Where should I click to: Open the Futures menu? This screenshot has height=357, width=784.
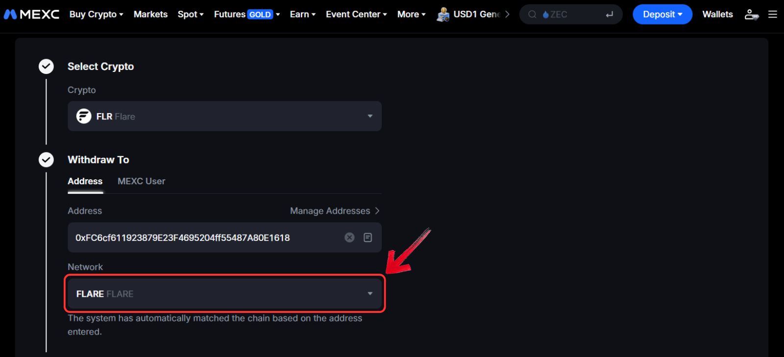pyautogui.click(x=246, y=14)
